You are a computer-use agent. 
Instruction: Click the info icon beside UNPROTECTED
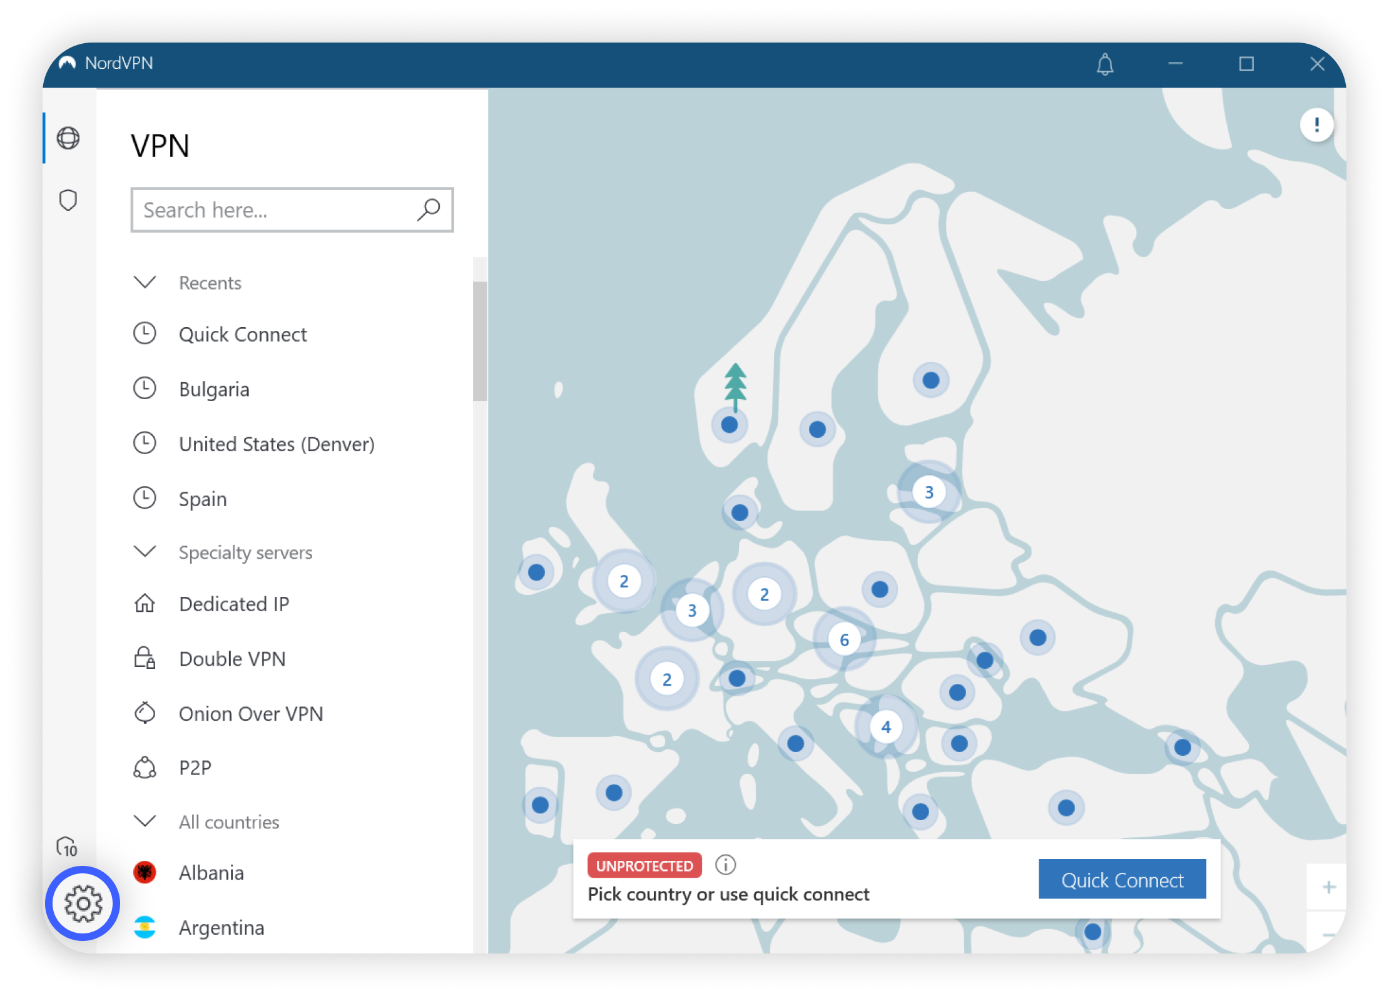pos(725,865)
